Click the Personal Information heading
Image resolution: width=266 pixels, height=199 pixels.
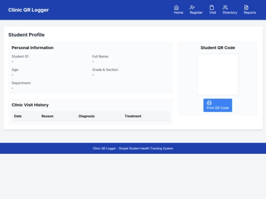click(33, 48)
